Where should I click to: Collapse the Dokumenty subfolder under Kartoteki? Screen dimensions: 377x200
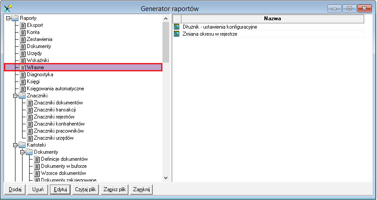click(x=23, y=152)
